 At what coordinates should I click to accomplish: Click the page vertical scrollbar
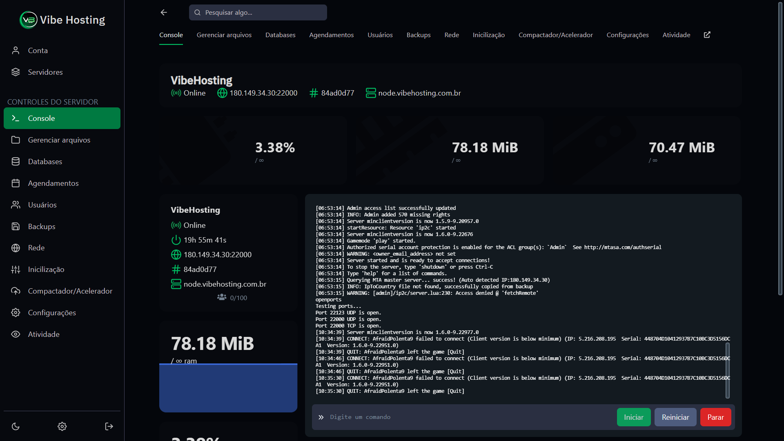click(780, 149)
